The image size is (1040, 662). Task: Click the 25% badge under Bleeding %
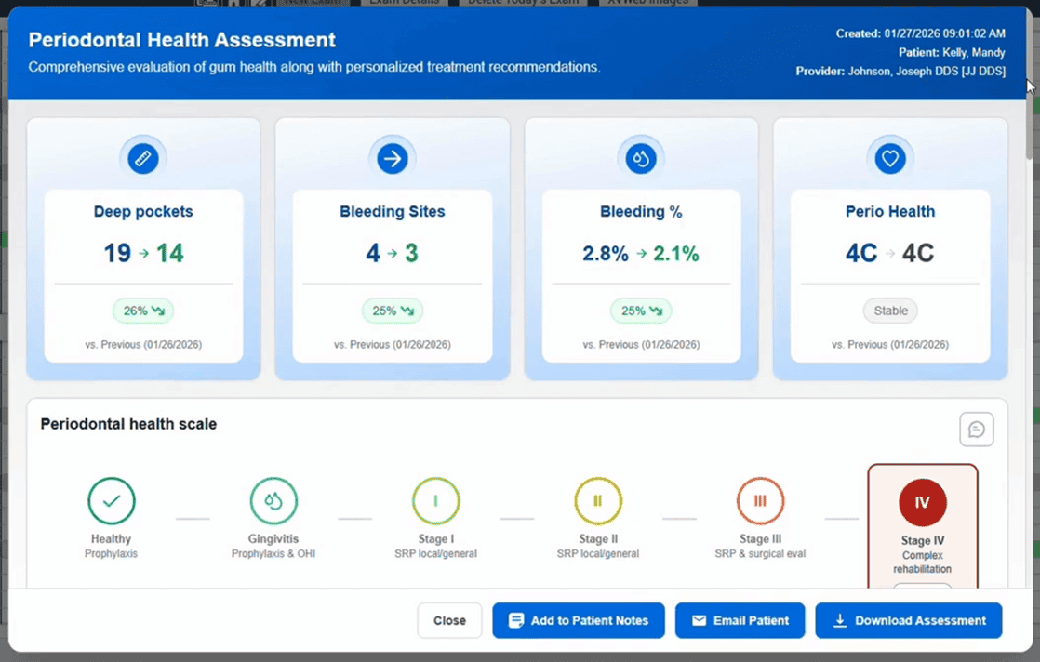641,311
